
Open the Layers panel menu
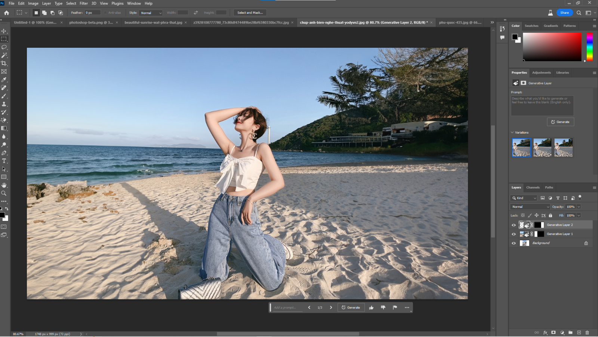(594, 187)
